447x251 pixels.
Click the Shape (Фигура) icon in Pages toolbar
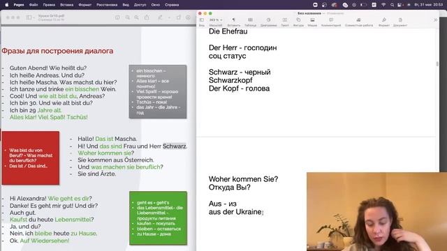(298, 20)
